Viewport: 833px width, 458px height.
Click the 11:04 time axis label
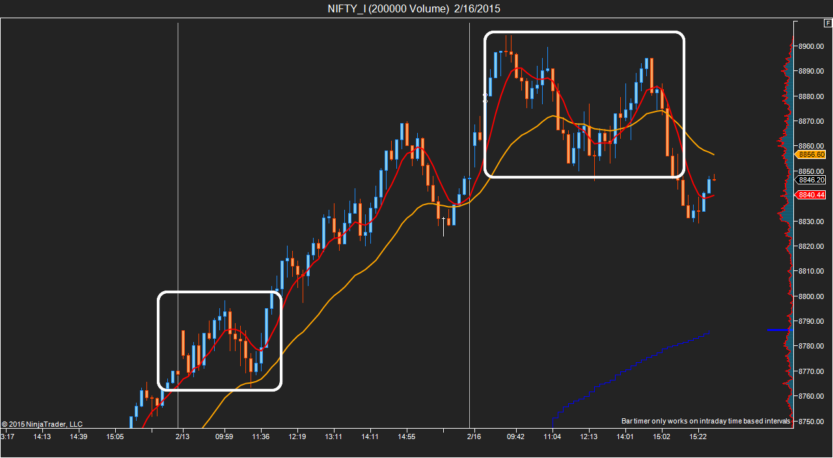[553, 437]
